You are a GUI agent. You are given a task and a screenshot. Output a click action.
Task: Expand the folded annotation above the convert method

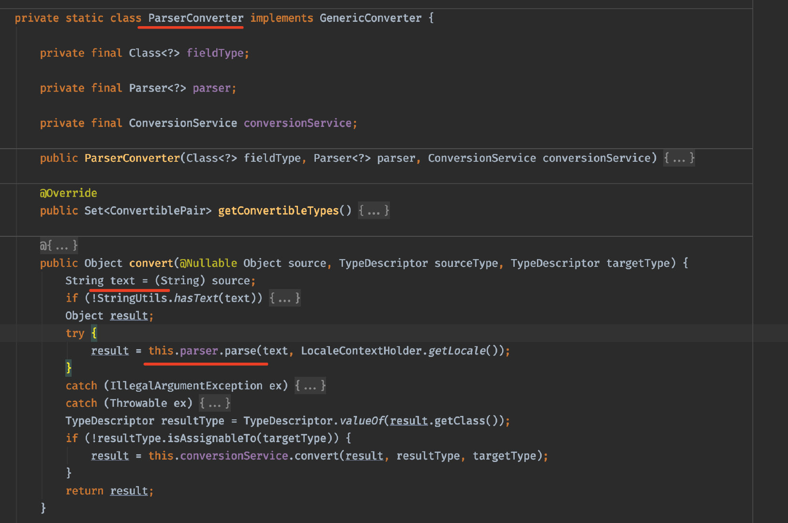59,246
